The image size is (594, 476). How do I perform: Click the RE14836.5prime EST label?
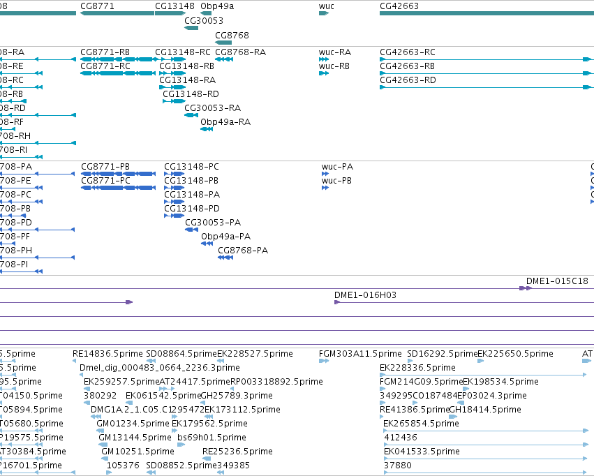pyautogui.click(x=107, y=354)
